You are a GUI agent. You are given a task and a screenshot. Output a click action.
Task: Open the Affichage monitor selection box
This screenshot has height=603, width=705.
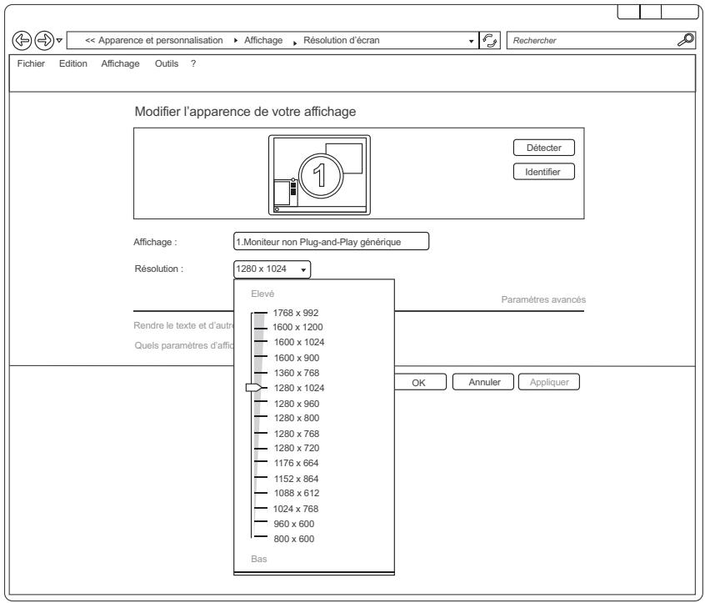point(331,242)
